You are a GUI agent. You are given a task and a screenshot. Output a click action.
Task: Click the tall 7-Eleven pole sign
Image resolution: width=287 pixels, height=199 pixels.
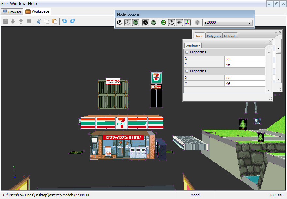coord(156,90)
